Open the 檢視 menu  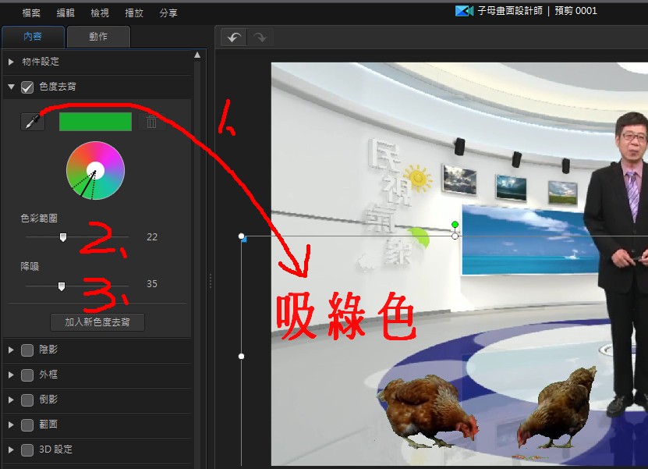(100, 13)
